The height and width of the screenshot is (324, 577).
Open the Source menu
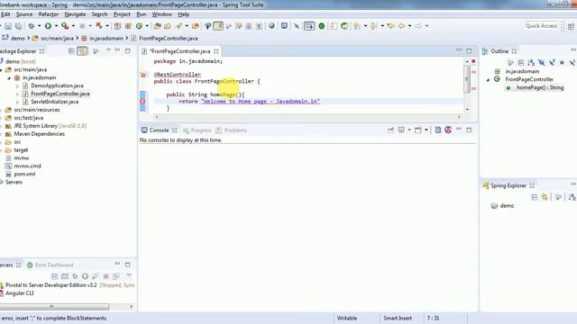coord(24,14)
